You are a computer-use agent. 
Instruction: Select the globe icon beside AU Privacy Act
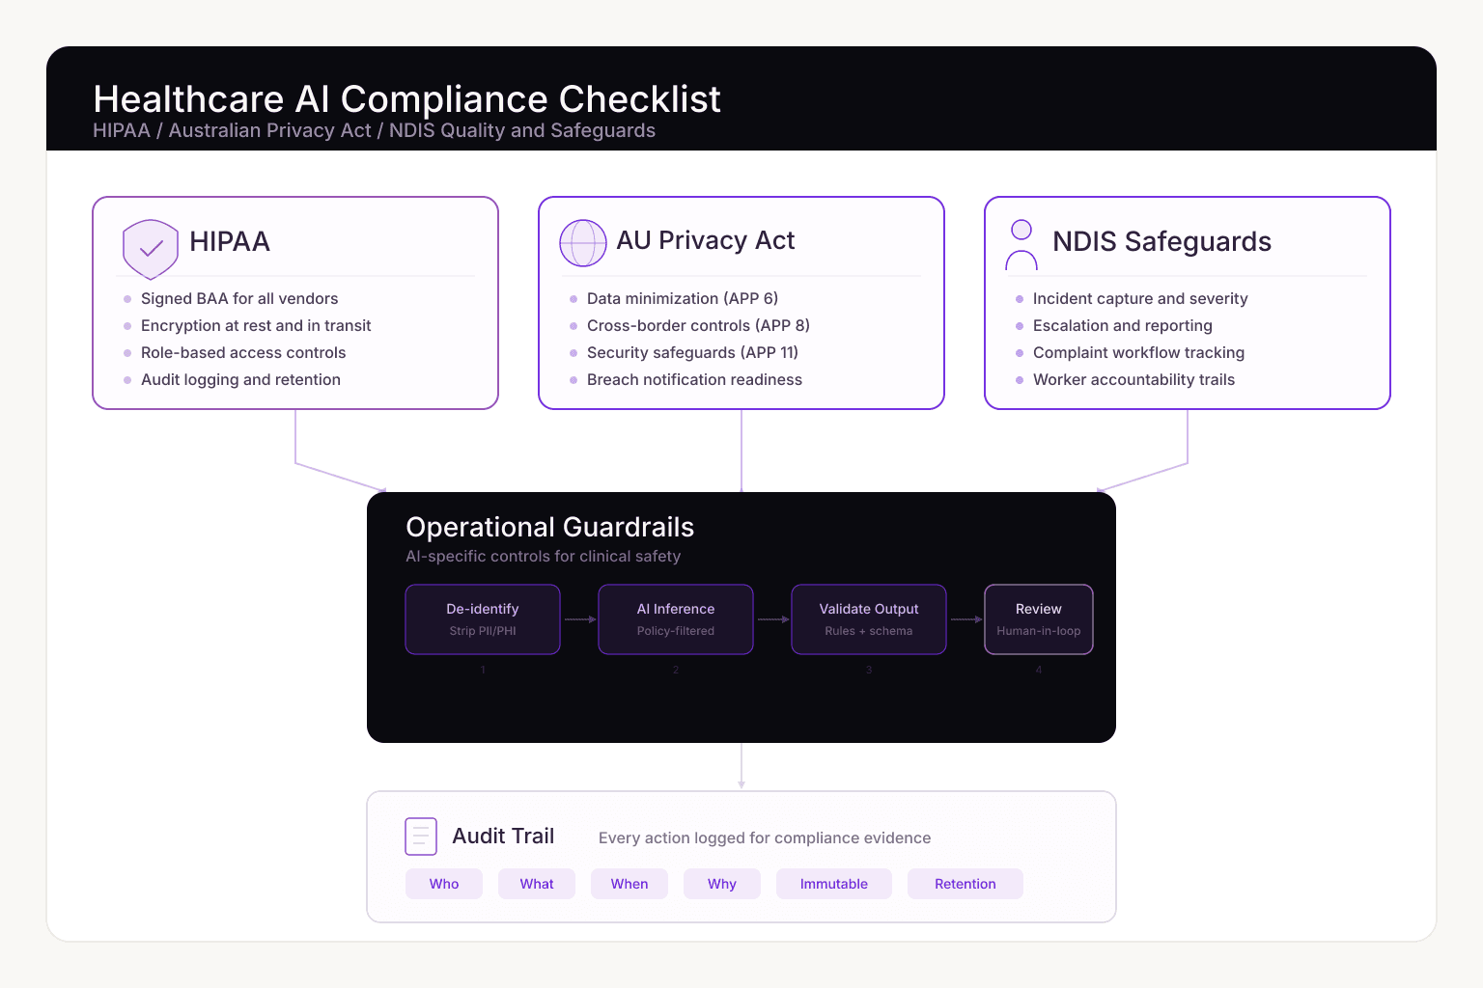(583, 243)
